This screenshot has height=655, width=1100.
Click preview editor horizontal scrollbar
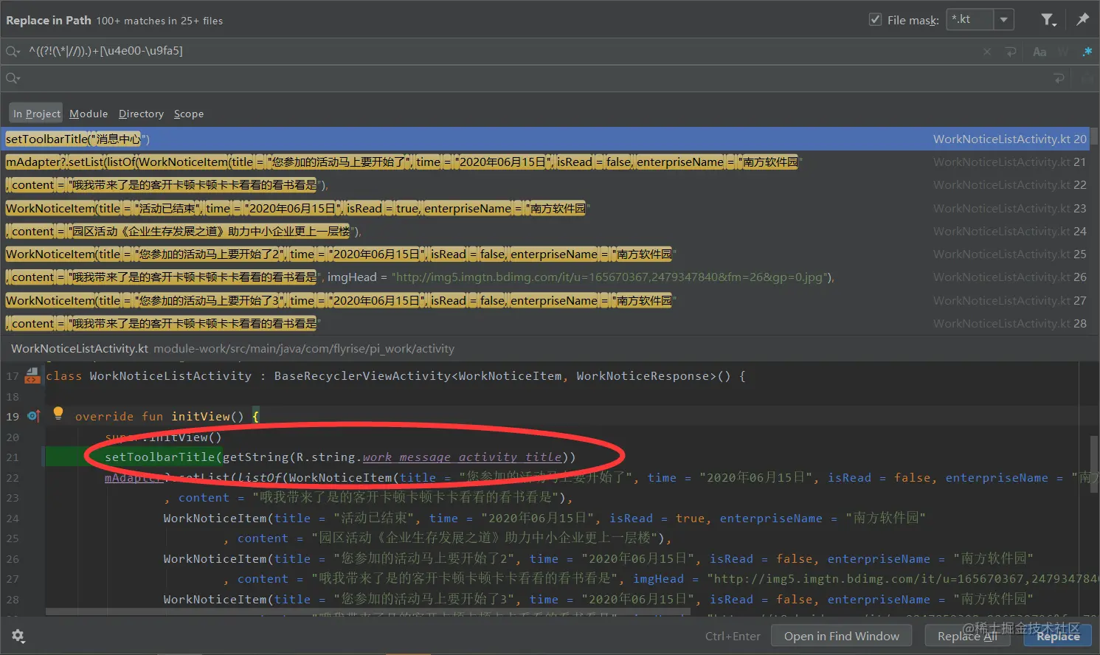[367, 612]
